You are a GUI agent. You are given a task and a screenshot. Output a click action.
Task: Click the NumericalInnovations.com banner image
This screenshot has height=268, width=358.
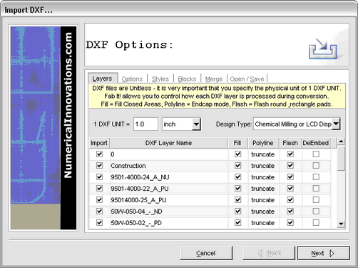point(44,128)
